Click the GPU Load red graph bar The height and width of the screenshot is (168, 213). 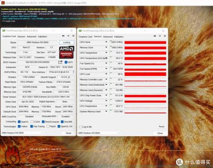click(x=145, y=74)
